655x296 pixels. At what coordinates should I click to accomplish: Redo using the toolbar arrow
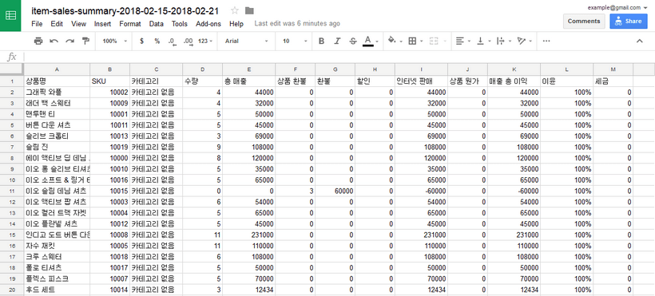tap(69, 41)
